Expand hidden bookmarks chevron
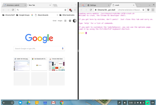The width and height of the screenshot is (156, 105). [57, 15]
